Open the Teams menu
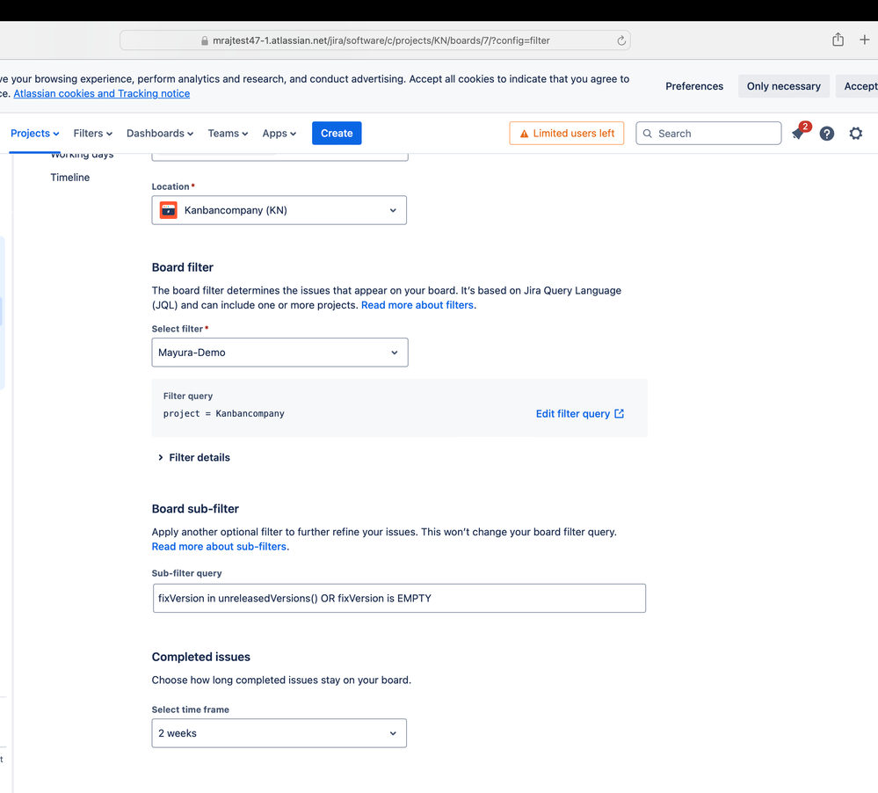This screenshot has height=793, width=878. click(228, 134)
